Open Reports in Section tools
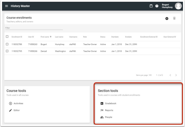 [x=109, y=110]
